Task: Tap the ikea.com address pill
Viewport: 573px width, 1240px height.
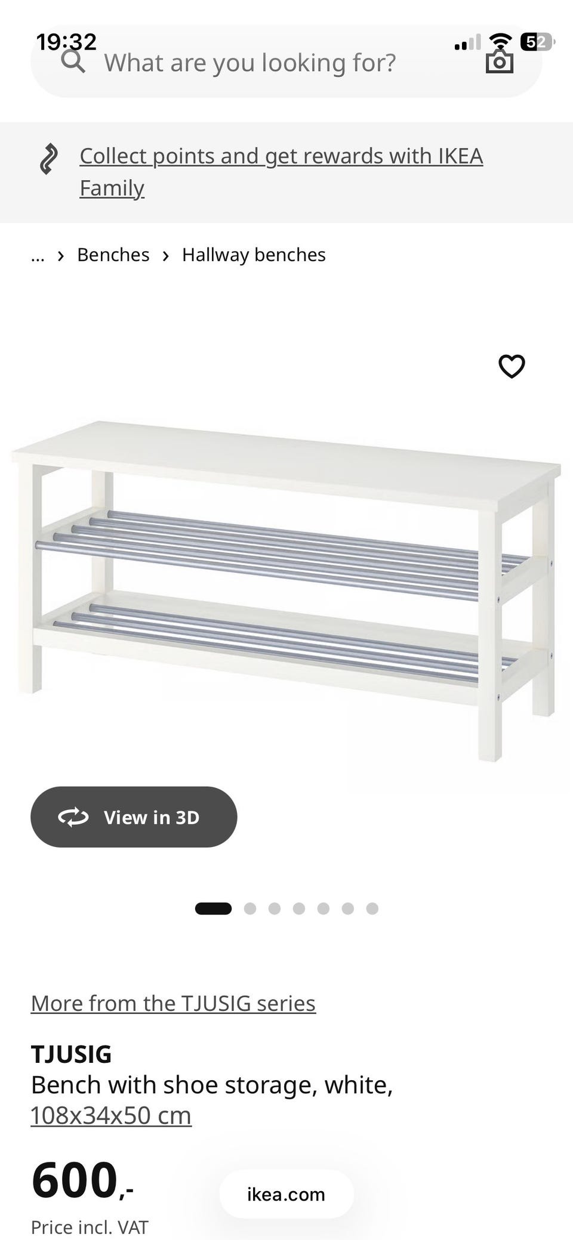Action: pos(286,1194)
